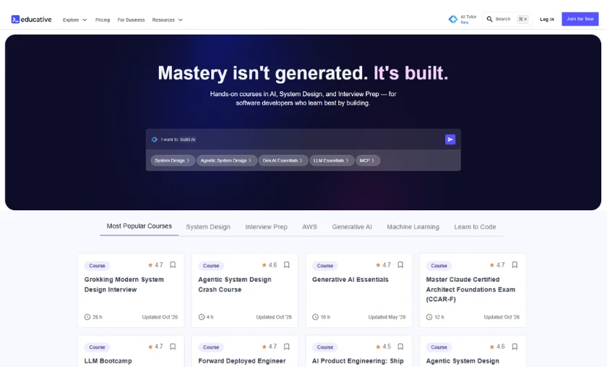
Task: Bookmark the LLM Bootcamp course
Action: pos(173,347)
